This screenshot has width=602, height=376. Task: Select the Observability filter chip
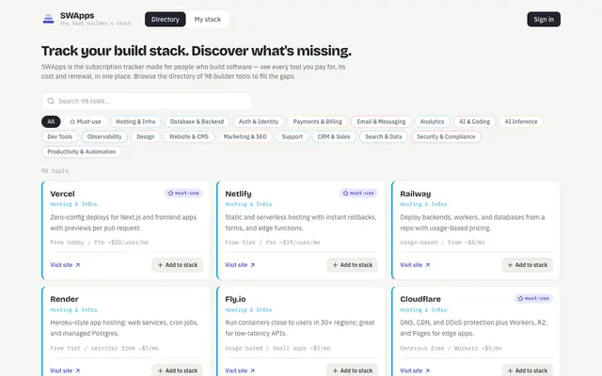click(104, 136)
